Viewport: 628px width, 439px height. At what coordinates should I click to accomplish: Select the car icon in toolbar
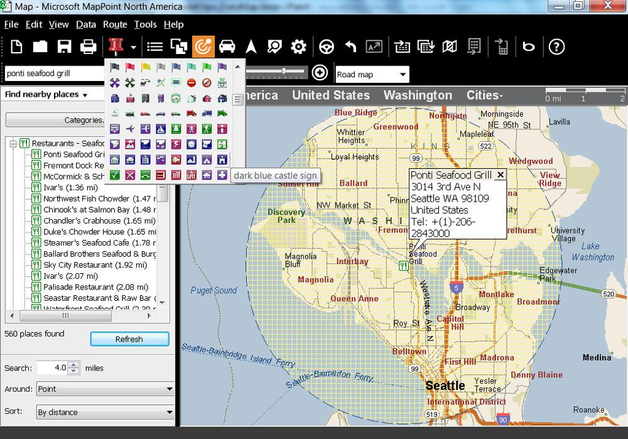point(227,46)
